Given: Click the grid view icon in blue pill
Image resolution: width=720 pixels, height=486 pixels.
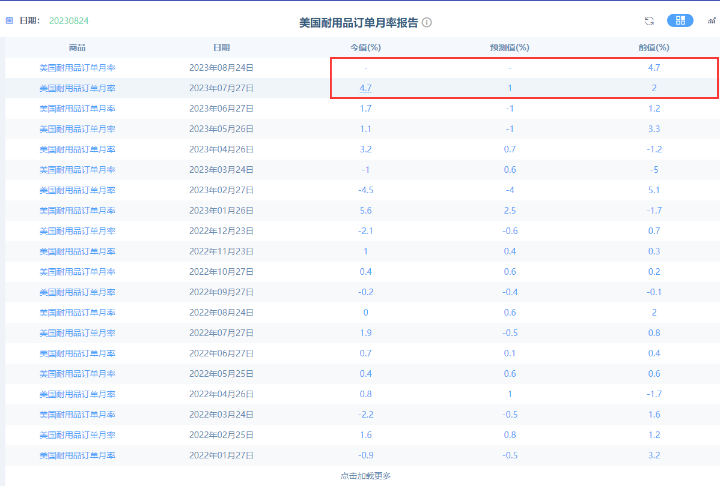Looking at the screenshot, I should click(680, 20).
